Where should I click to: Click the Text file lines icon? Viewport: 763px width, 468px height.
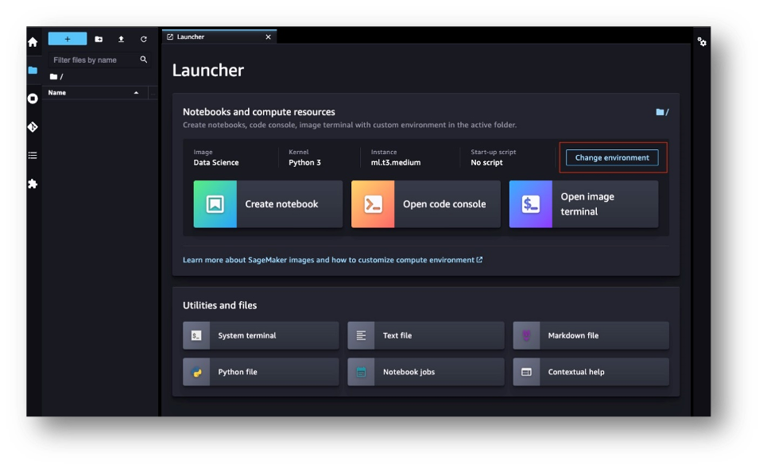point(361,335)
